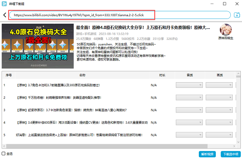Open audio quality dropdown for row 1
Viewport: 242px width, 160px height.
click(x=189, y=85)
